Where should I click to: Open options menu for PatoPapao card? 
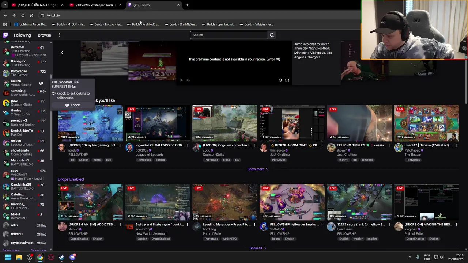pos(456,145)
